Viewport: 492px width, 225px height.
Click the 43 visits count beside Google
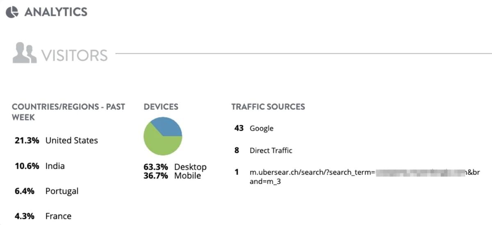(239, 128)
